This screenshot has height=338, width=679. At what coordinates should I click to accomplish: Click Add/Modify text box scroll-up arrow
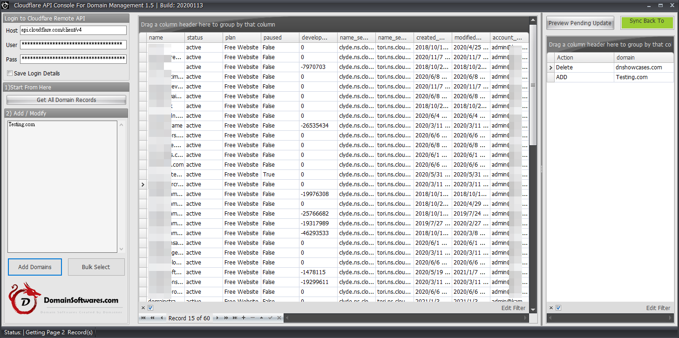pos(122,125)
